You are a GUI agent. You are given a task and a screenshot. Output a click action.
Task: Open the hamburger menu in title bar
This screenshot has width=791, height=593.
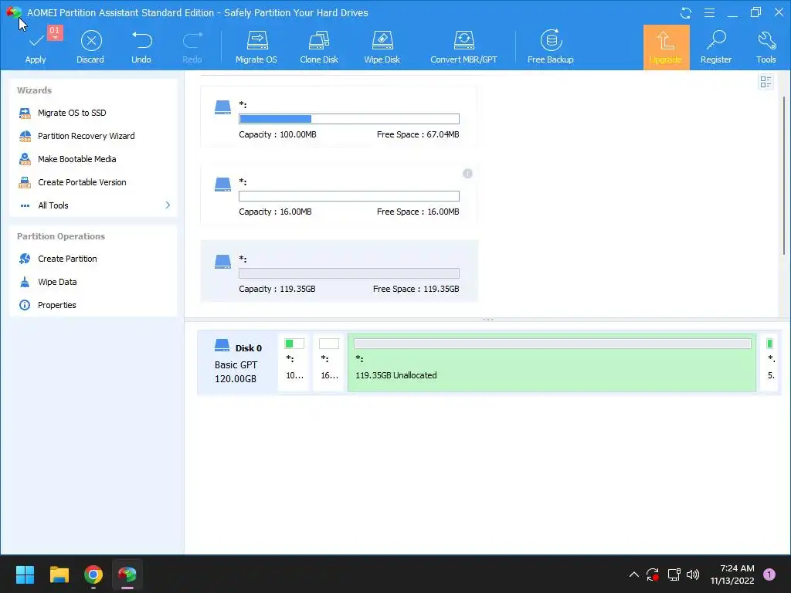(709, 12)
